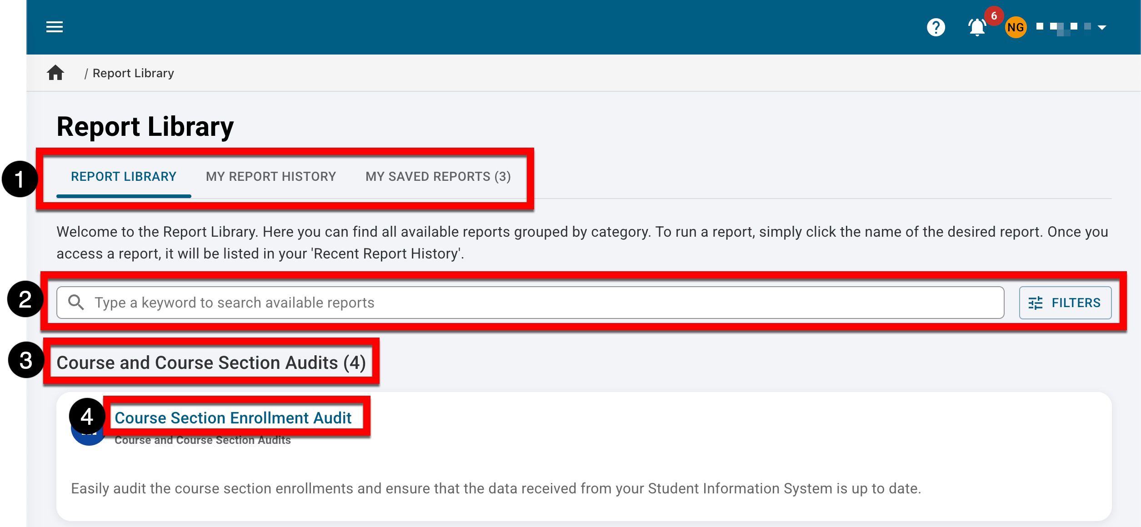Open the Filters options panel
The height and width of the screenshot is (527, 1141).
pos(1065,303)
